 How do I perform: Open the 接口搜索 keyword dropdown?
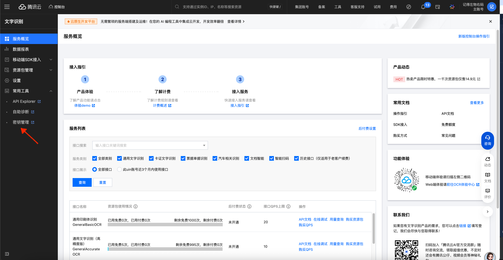(x=150, y=145)
